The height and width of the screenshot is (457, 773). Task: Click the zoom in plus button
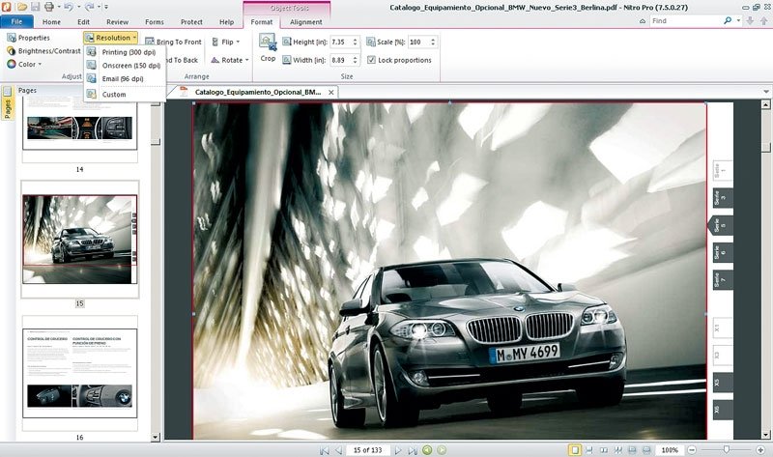pos(760,449)
